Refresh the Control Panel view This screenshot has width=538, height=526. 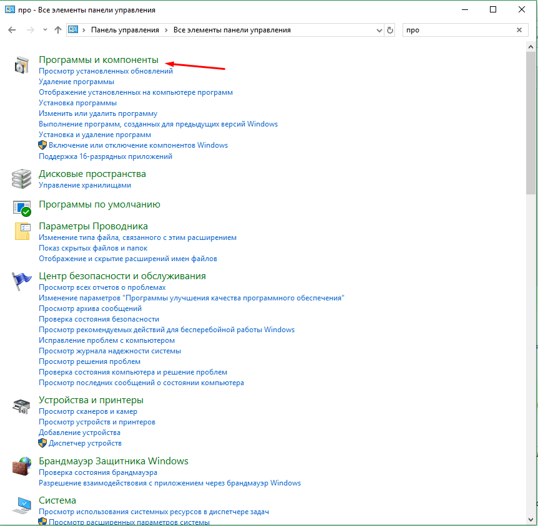tap(390, 30)
